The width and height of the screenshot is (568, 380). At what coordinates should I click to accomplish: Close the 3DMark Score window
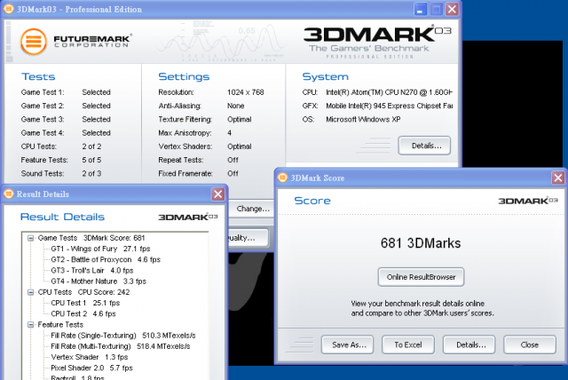click(x=558, y=178)
